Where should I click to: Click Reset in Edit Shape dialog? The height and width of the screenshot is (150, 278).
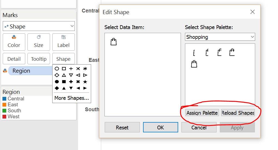pyautogui.click(x=122, y=127)
